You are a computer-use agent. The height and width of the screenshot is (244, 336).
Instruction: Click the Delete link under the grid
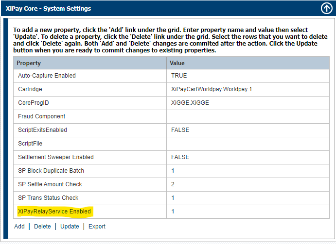(42, 226)
